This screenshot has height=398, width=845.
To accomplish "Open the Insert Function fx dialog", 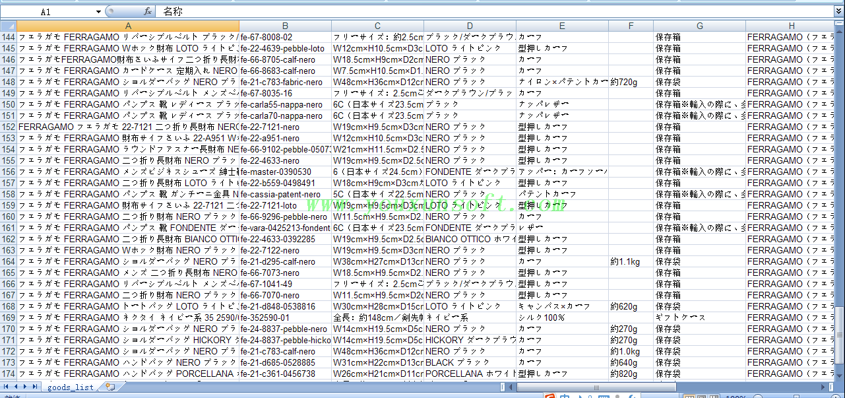I will (148, 12).
